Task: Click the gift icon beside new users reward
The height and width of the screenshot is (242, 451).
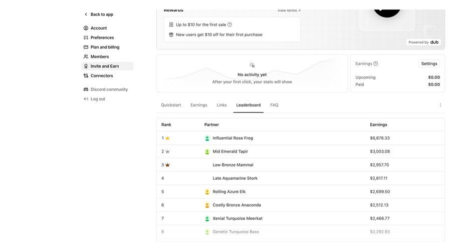Action: 171,34
